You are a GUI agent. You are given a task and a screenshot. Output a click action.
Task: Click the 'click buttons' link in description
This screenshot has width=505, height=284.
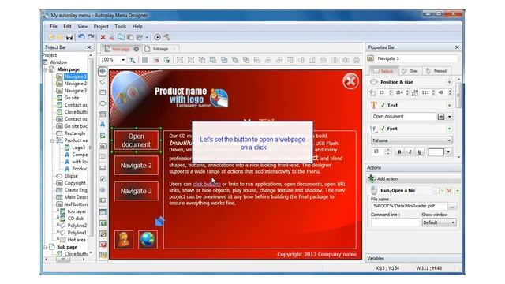coord(207,184)
